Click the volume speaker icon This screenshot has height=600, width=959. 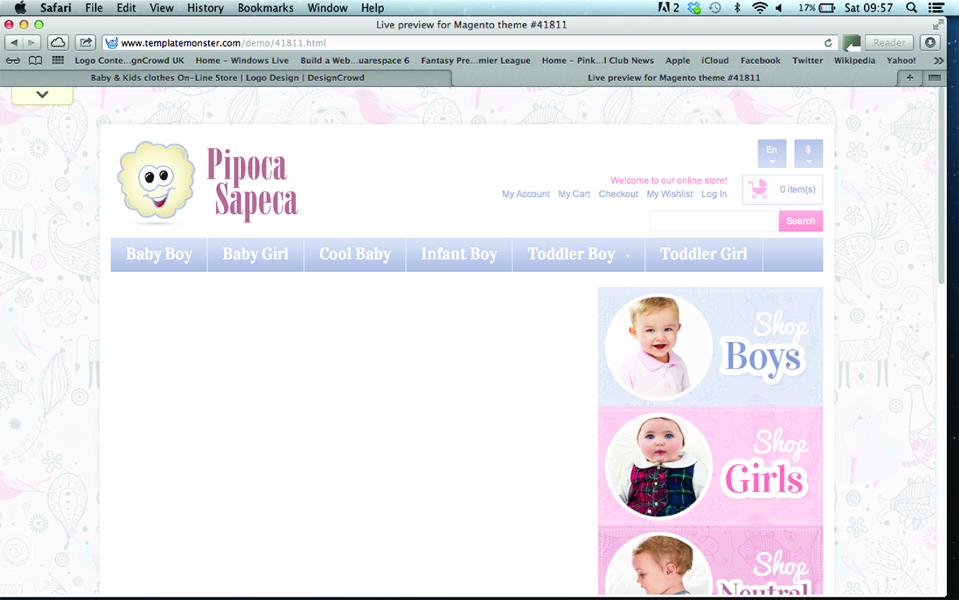coord(780,8)
